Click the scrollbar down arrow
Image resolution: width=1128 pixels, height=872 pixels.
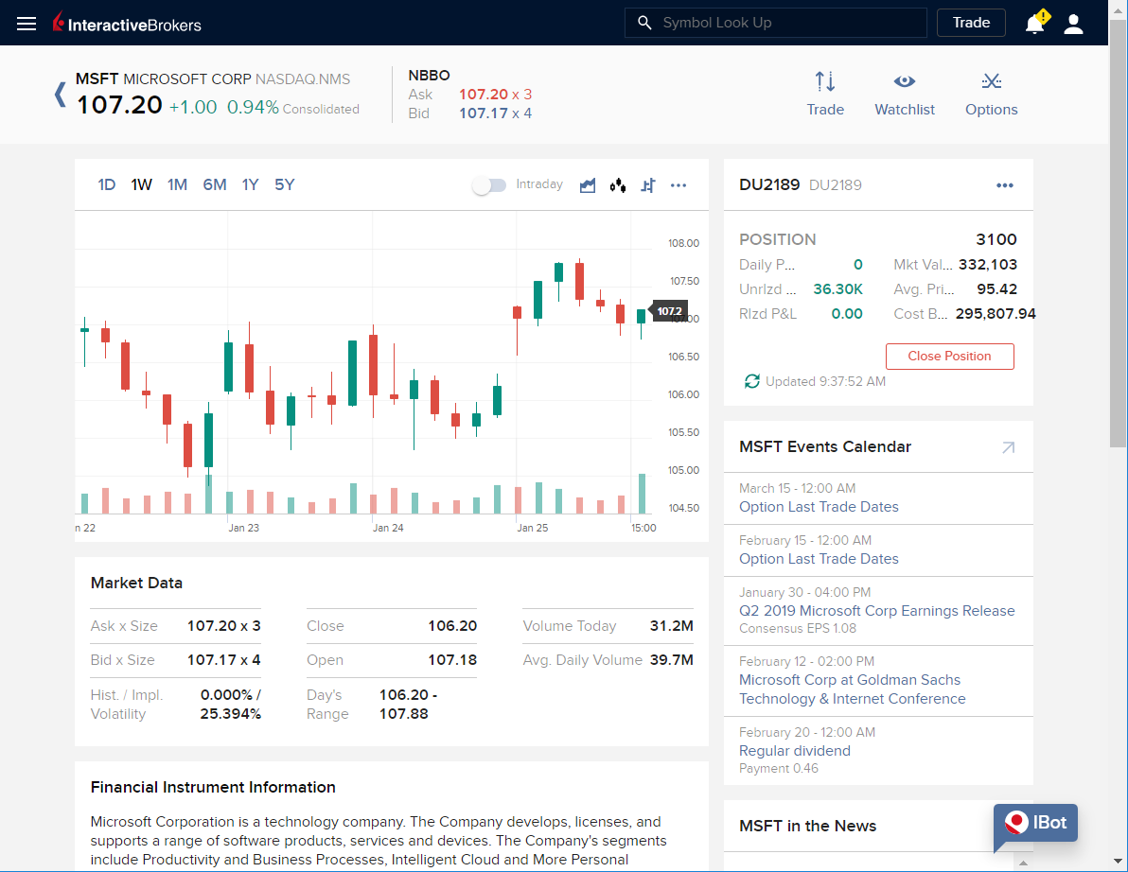tap(1118, 862)
